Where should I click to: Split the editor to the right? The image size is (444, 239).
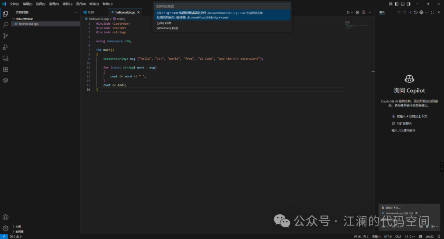tap(363, 12)
